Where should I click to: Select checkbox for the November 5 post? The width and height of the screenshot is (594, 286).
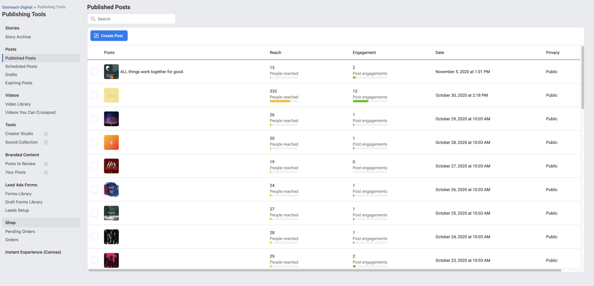(x=95, y=71)
